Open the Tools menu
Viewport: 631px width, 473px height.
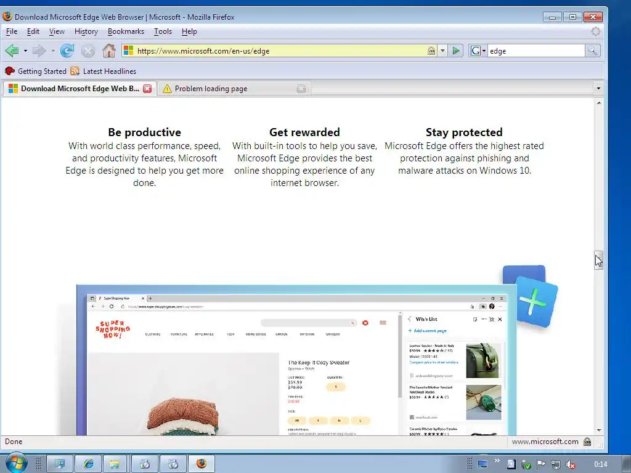click(x=163, y=31)
